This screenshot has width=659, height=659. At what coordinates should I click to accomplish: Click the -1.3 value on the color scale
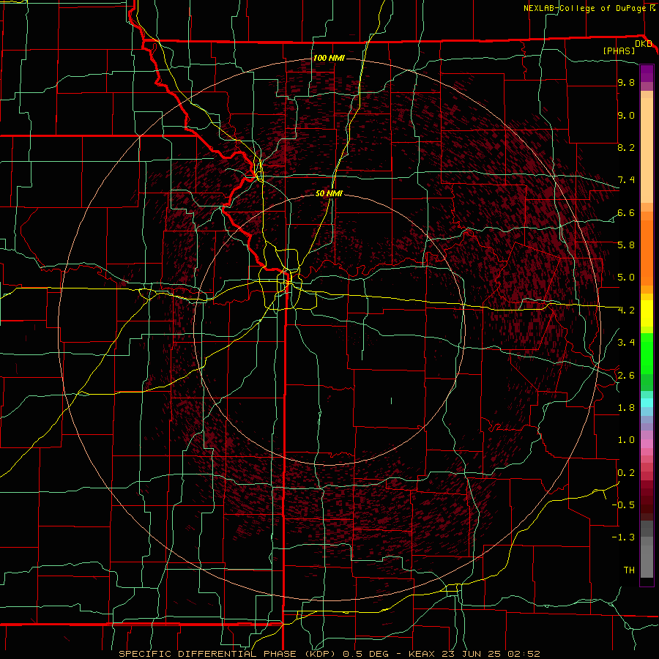[623, 537]
